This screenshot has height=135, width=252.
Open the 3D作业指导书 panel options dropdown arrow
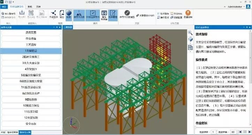[244, 27]
